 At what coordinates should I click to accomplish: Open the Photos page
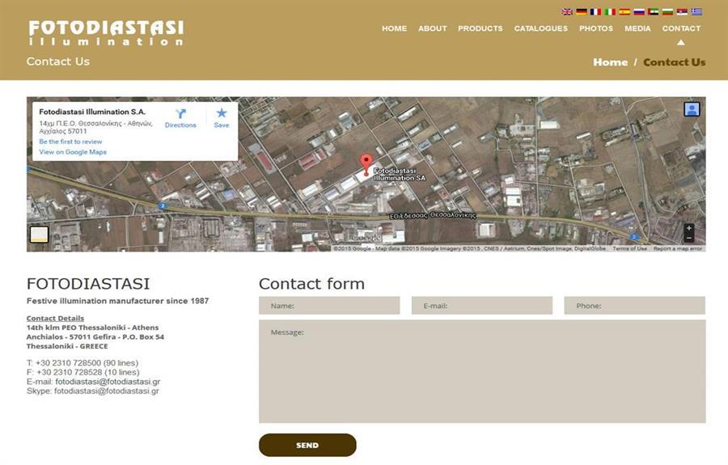pyautogui.click(x=596, y=28)
